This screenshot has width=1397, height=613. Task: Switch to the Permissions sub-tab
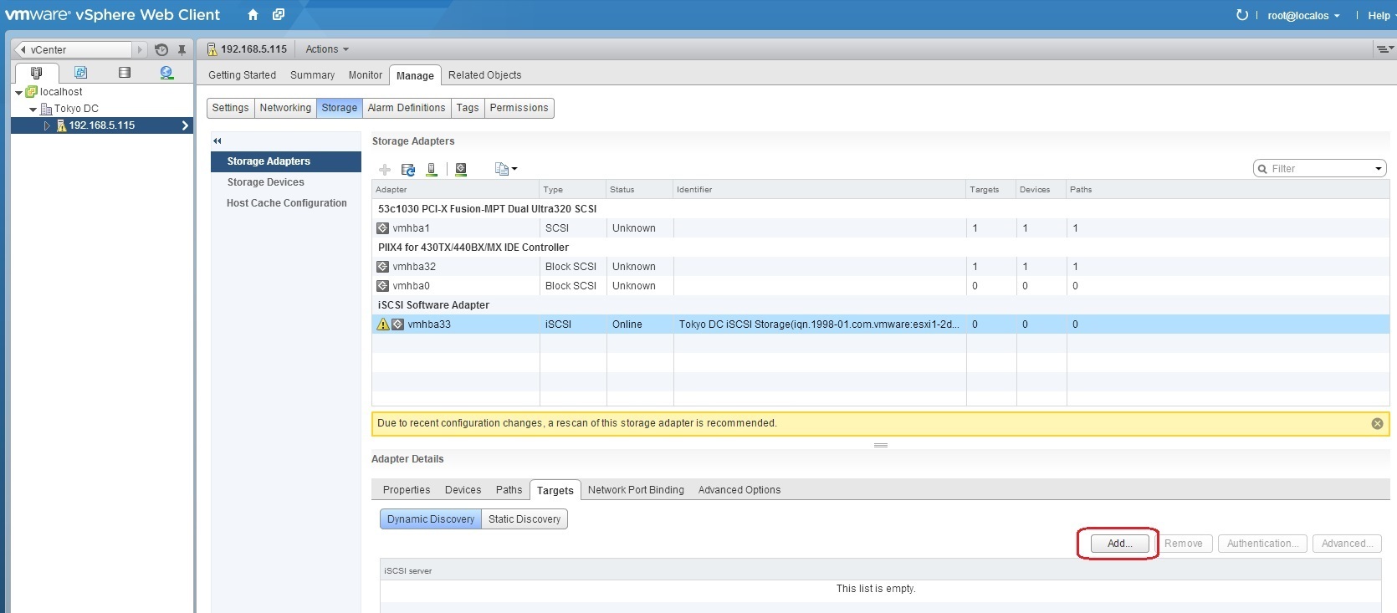pos(519,108)
